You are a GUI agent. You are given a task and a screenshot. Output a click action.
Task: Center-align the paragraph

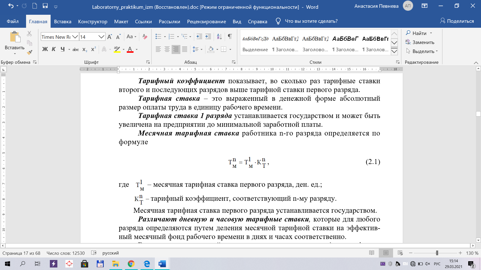[x=167, y=49]
